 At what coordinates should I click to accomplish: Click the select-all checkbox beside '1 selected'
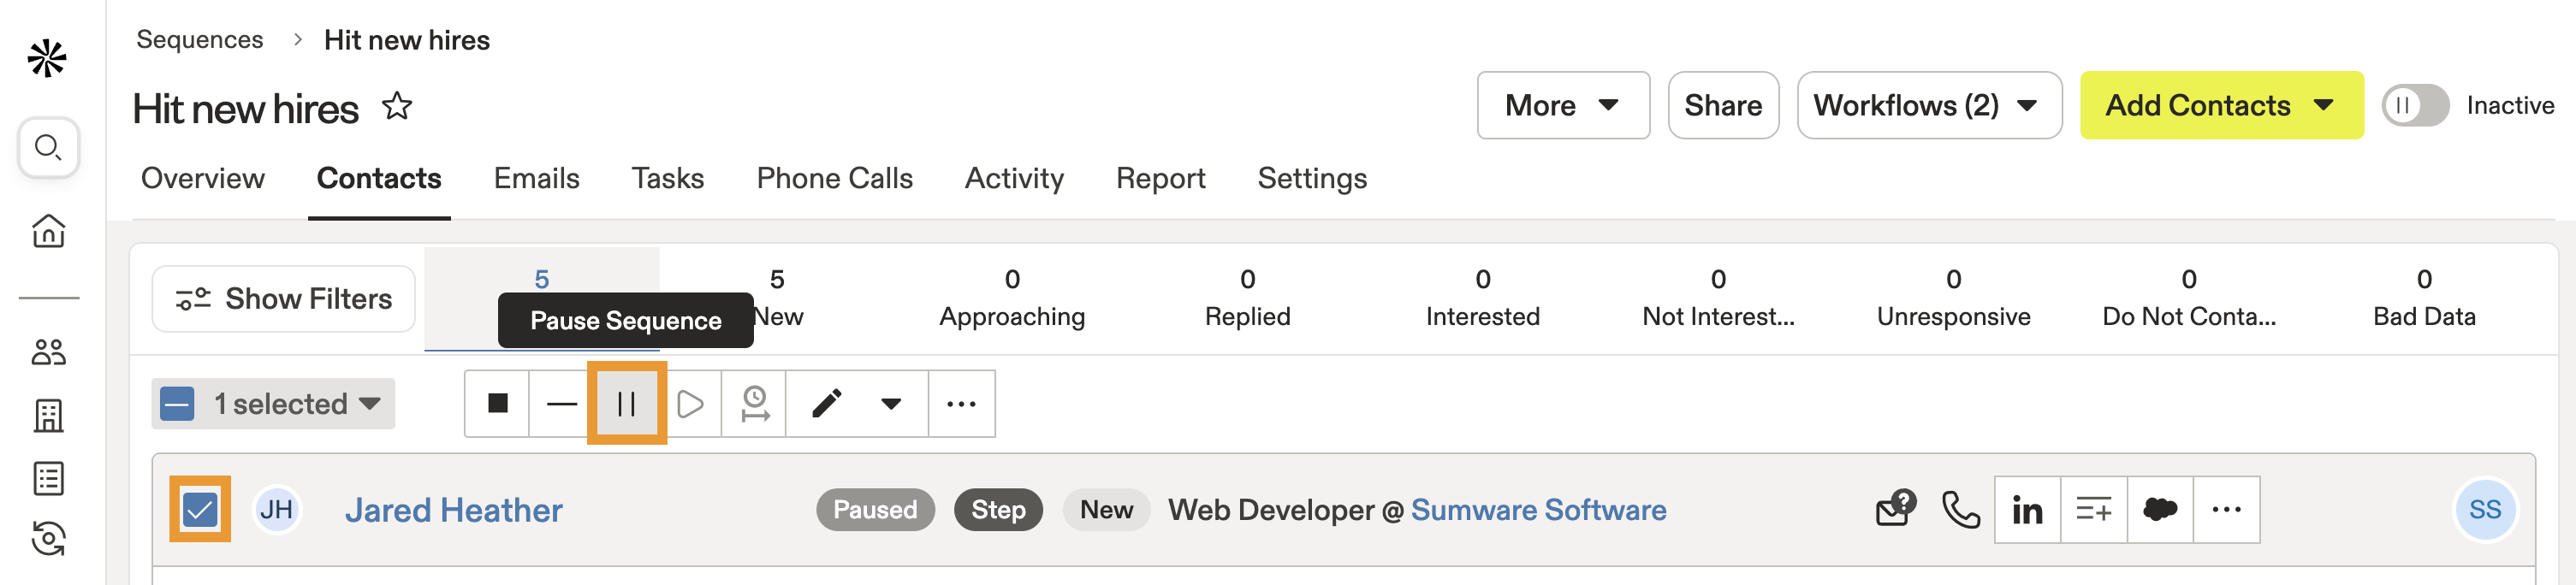(x=178, y=404)
